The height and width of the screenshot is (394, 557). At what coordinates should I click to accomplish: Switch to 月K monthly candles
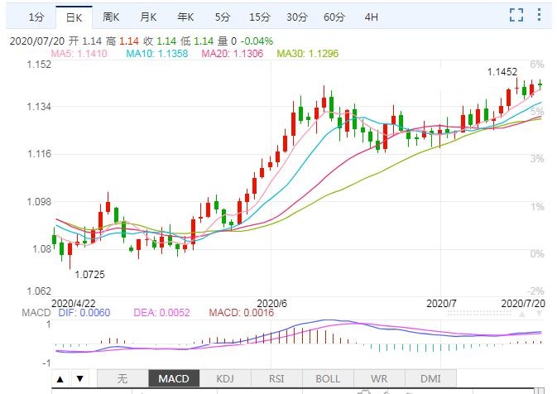pyautogui.click(x=148, y=17)
